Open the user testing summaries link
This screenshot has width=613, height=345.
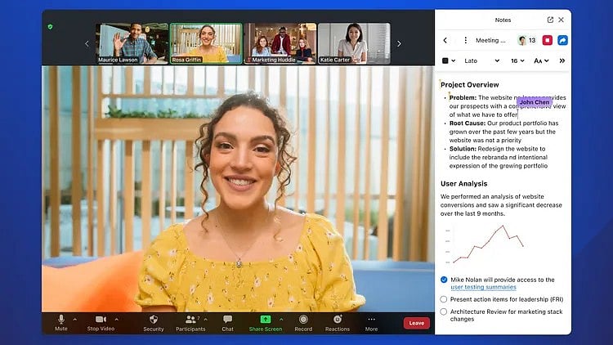pyautogui.click(x=483, y=288)
